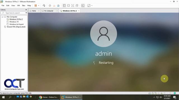179x100 pixels.
Task: Open the Help menu
Action: 29,6
